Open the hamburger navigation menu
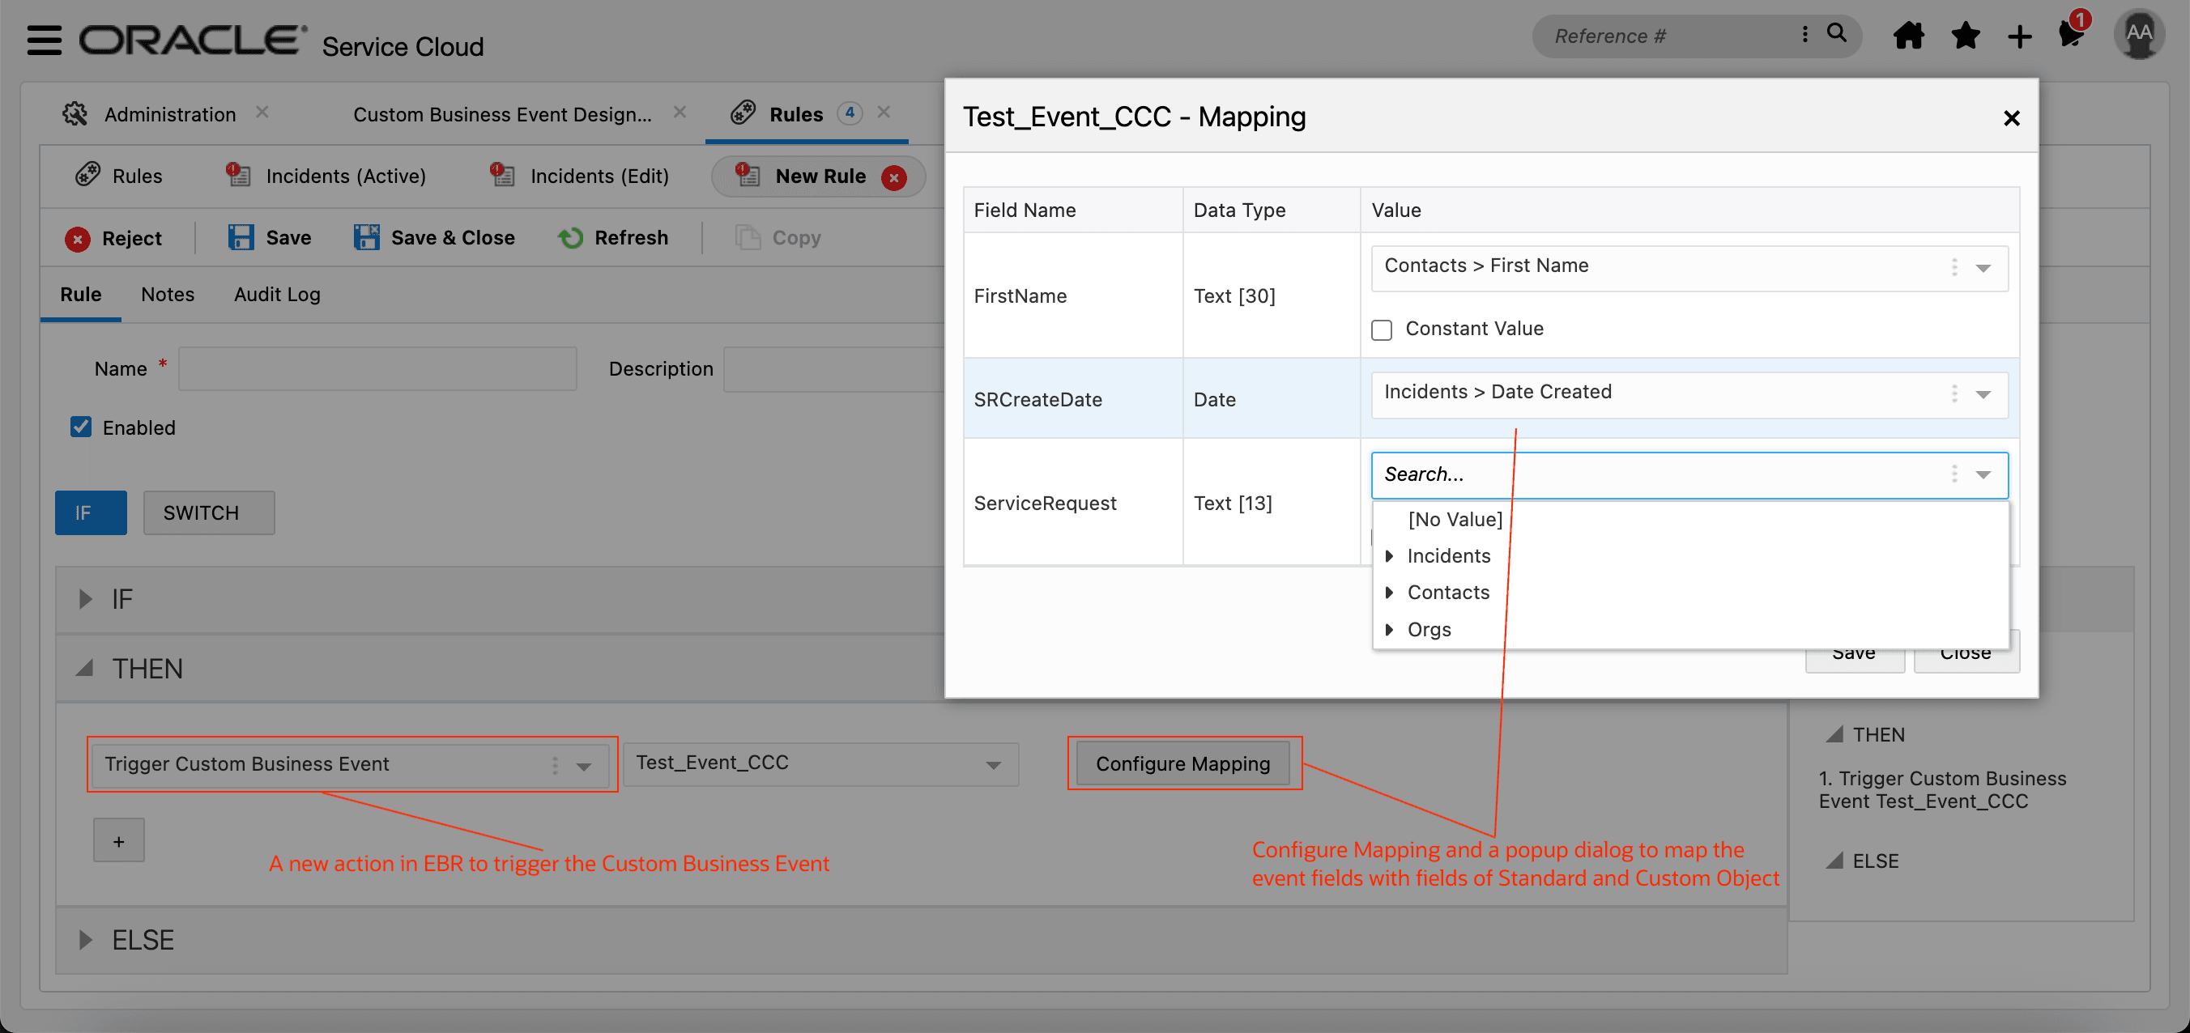The width and height of the screenshot is (2190, 1033). (44, 40)
